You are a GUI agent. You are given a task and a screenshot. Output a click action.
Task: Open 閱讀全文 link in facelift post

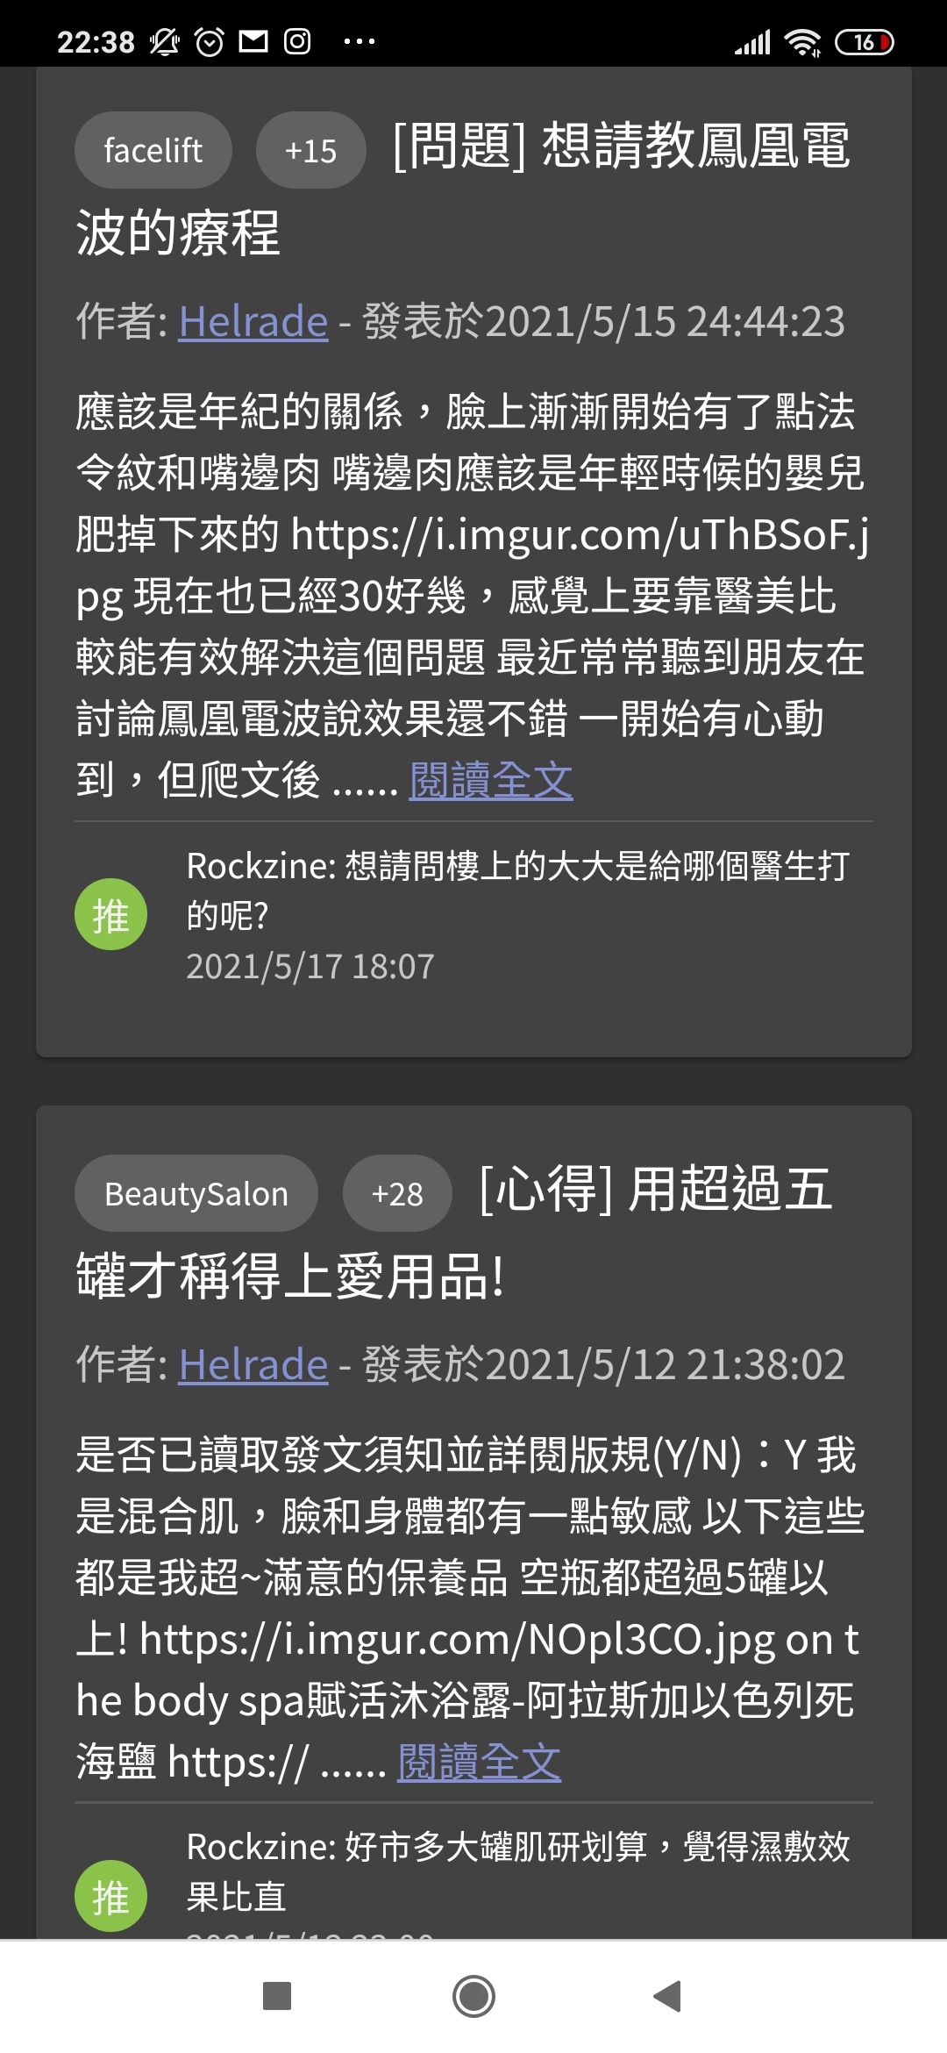click(x=491, y=780)
